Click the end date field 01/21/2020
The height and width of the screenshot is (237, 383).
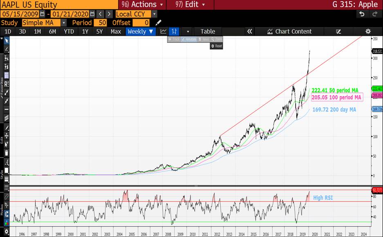coord(70,14)
